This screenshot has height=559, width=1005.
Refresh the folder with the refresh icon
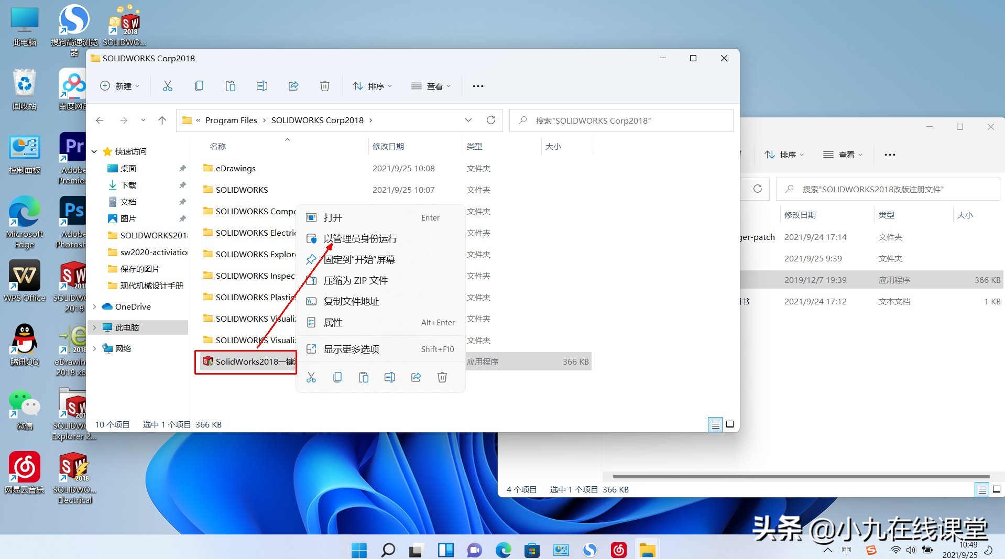tap(491, 120)
